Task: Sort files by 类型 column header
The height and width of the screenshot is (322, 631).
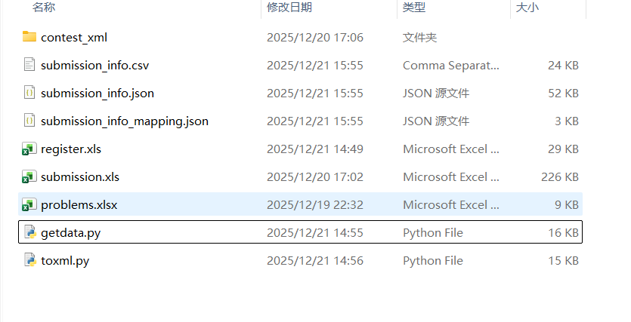Action: [x=414, y=8]
